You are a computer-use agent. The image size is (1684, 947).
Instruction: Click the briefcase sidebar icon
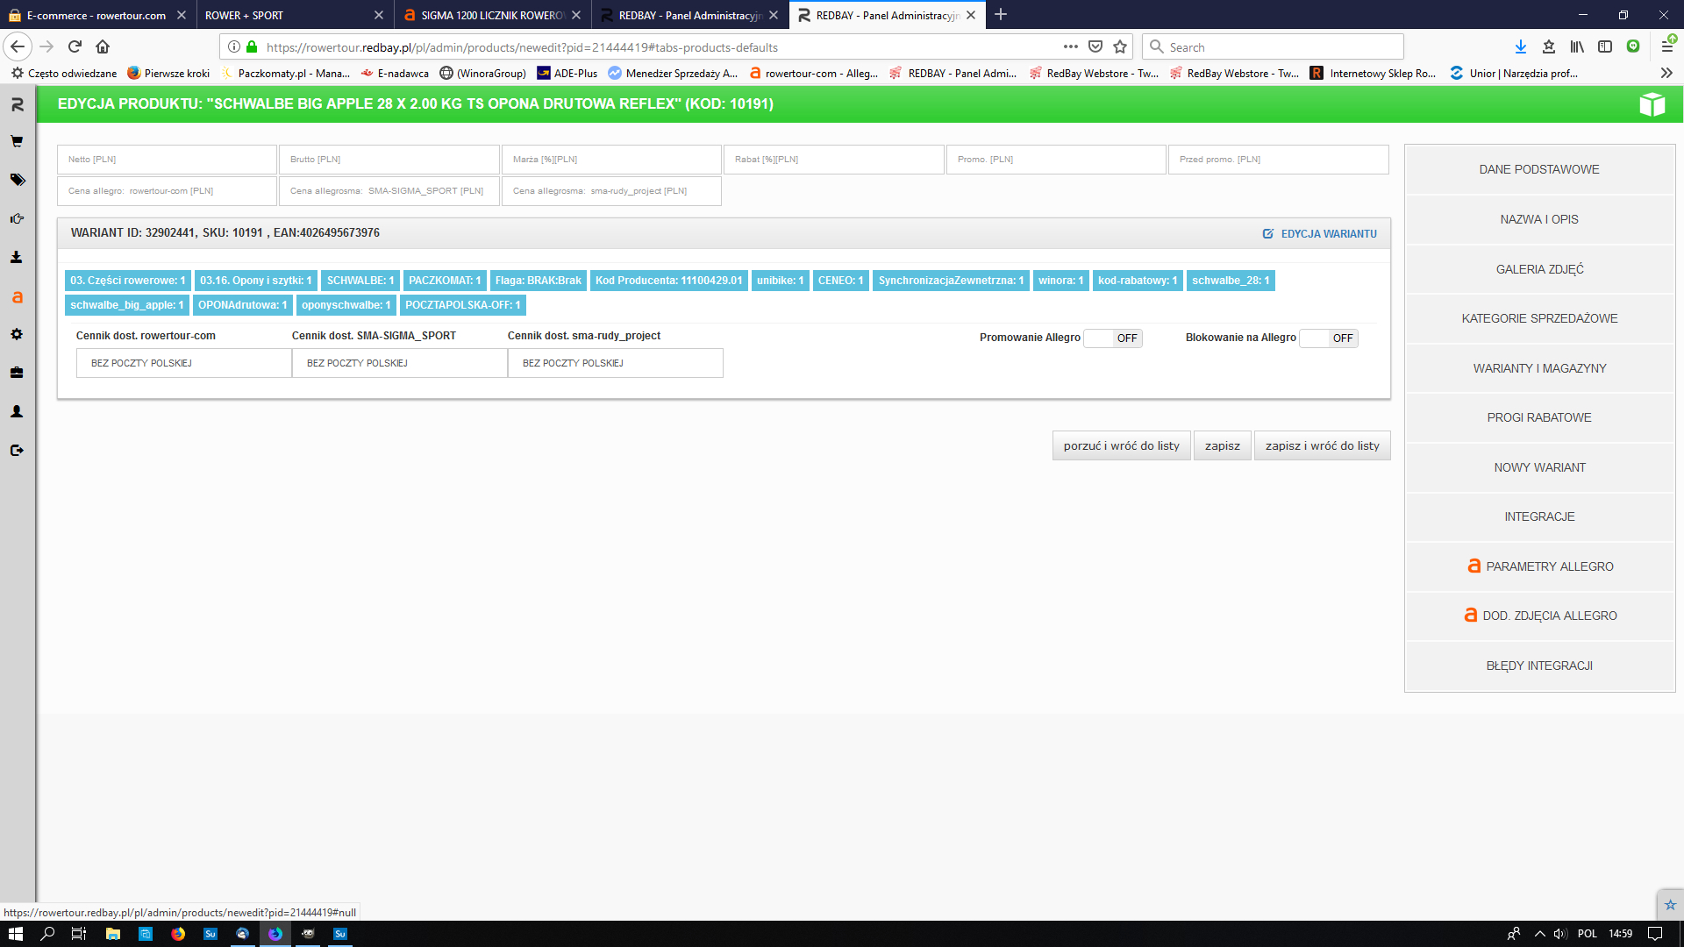click(17, 373)
